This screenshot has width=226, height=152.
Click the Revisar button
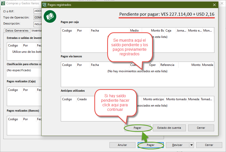[177, 145]
